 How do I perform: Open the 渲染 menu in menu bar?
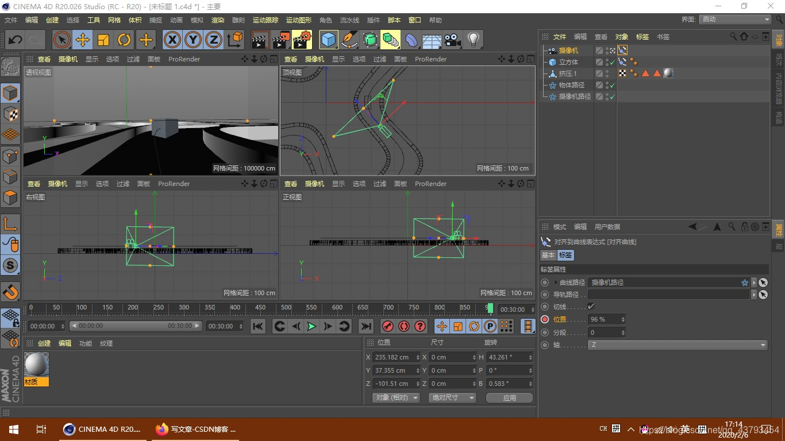218,20
